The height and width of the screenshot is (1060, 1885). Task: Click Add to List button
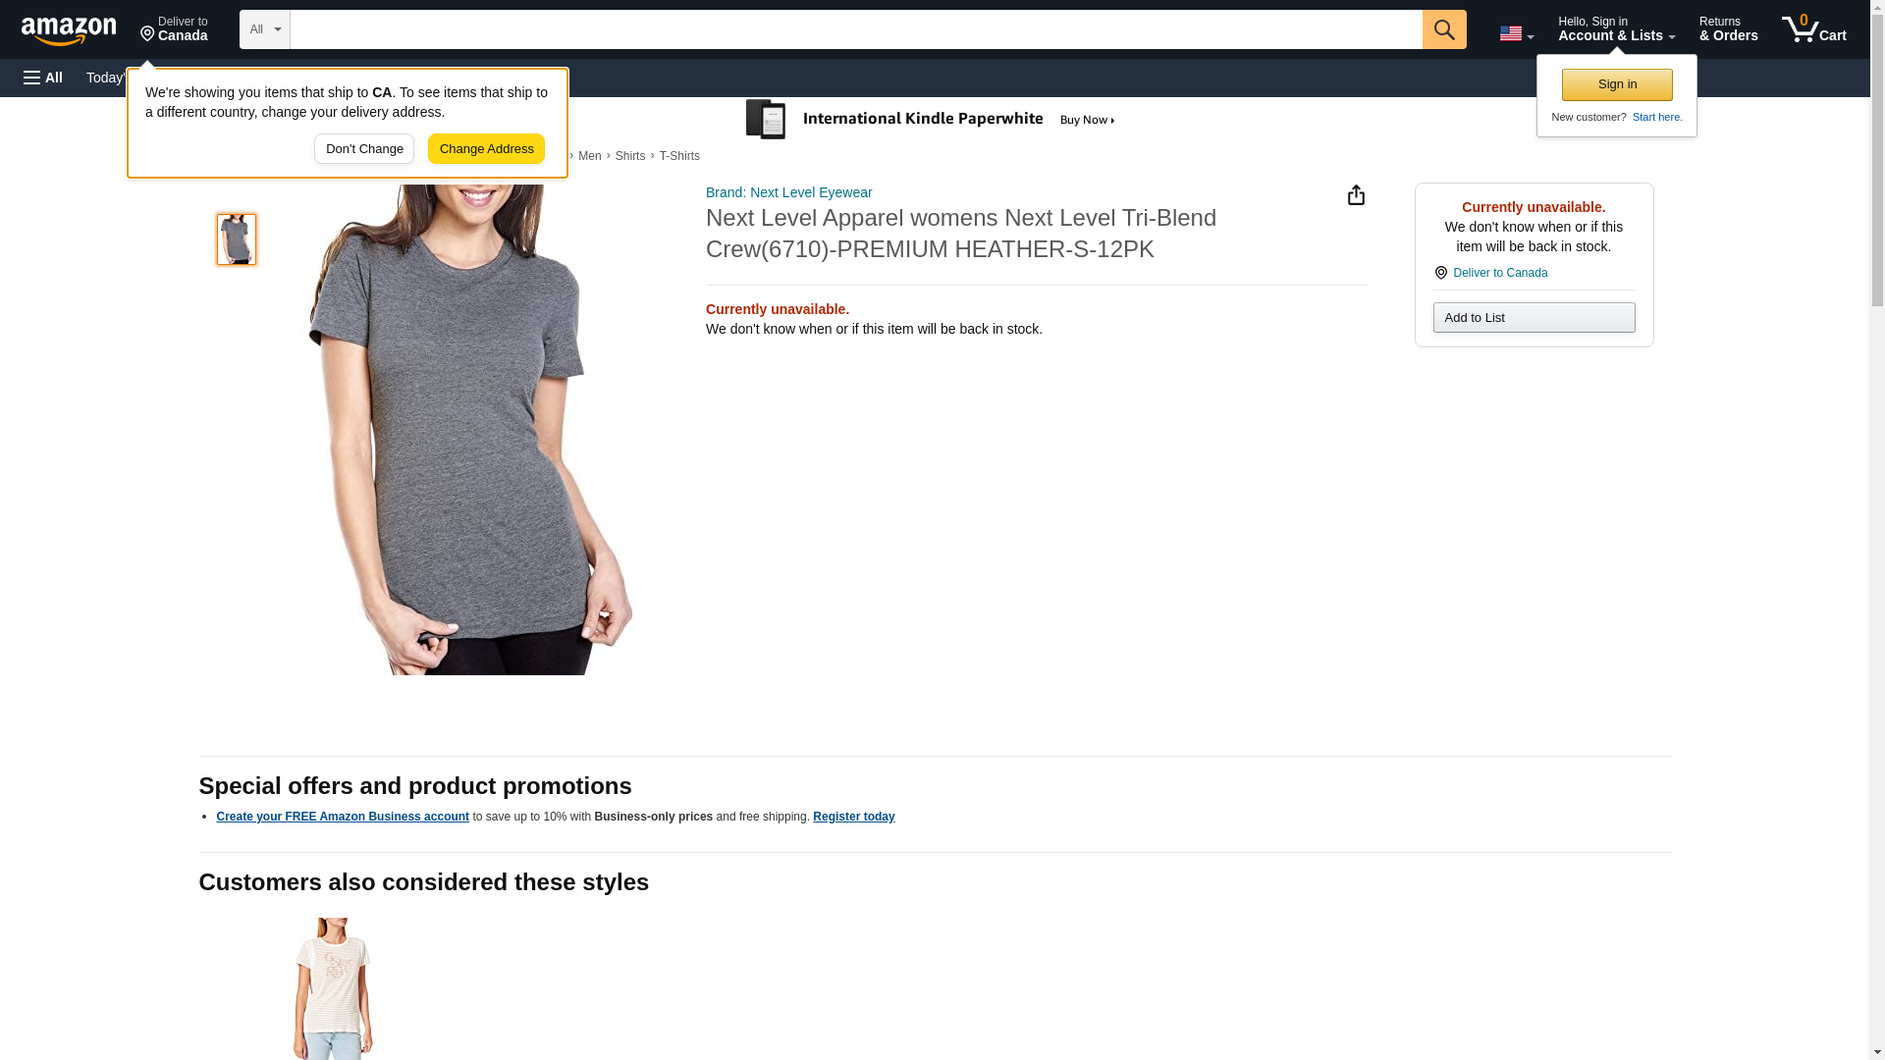(1534, 318)
